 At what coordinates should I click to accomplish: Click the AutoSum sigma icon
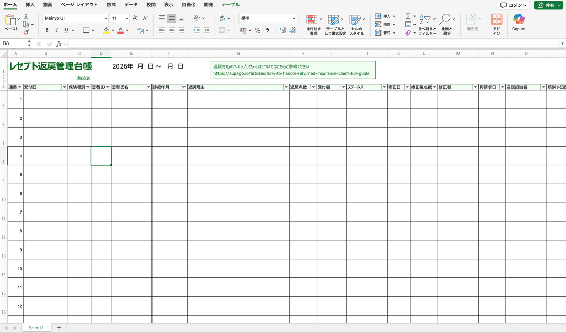click(x=408, y=17)
